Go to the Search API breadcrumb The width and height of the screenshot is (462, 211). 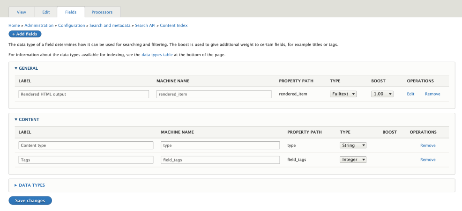click(x=145, y=25)
